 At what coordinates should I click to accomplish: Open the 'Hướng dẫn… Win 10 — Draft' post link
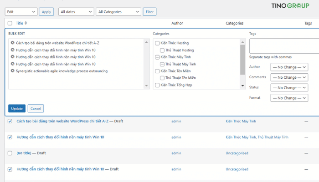pos(60,169)
